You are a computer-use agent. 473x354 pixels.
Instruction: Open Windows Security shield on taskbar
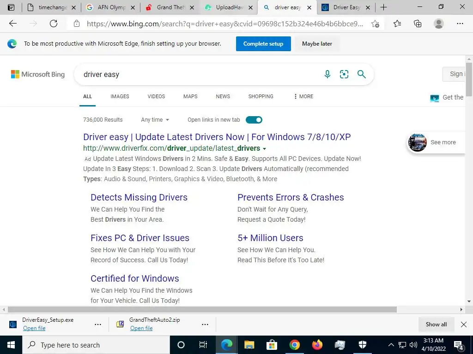point(362,345)
